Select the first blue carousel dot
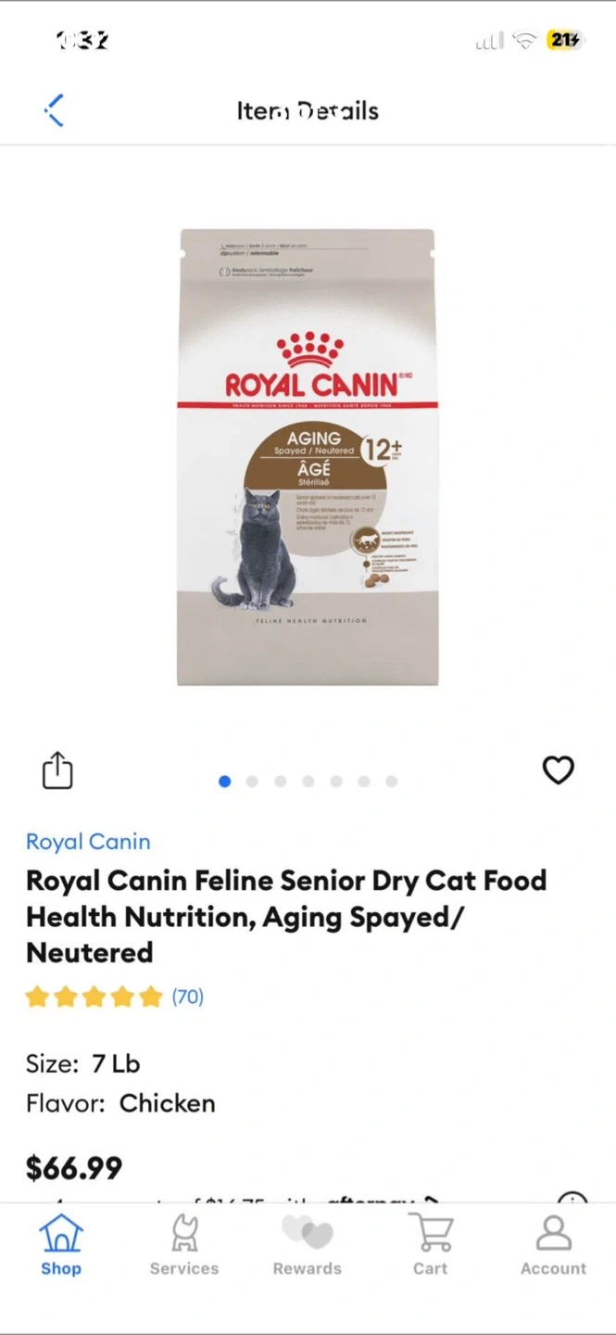The image size is (616, 1335). (224, 782)
